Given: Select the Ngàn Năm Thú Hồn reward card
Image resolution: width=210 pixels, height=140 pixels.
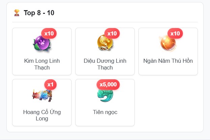Looking at the screenshot, I should coord(168,51).
